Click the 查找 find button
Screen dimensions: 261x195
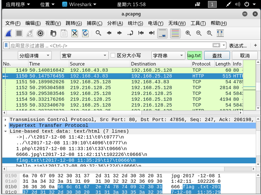tap(217, 56)
